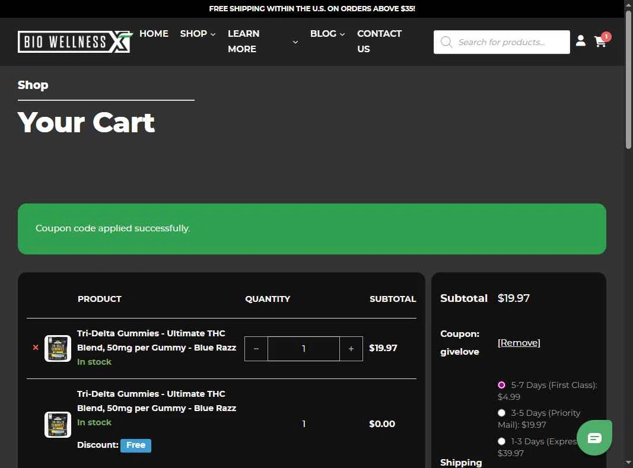Click the Bio Wellness X logo

pos(75,42)
